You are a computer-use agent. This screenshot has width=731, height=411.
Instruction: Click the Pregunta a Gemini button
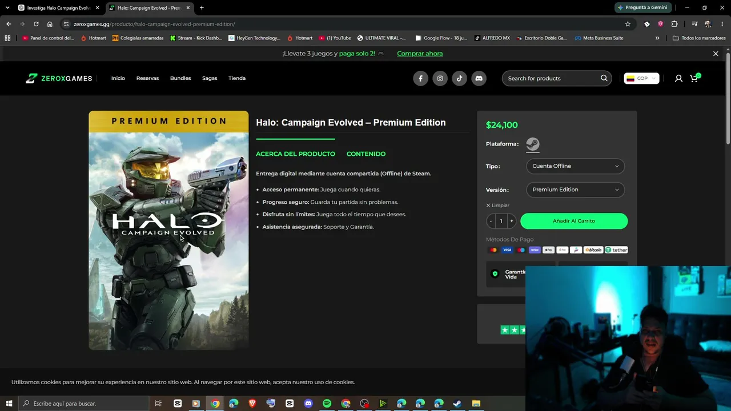(643, 7)
